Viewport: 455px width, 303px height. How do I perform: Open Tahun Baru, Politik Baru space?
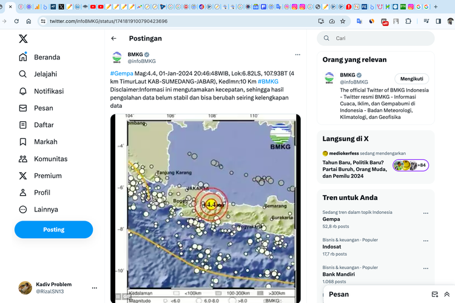point(354,169)
